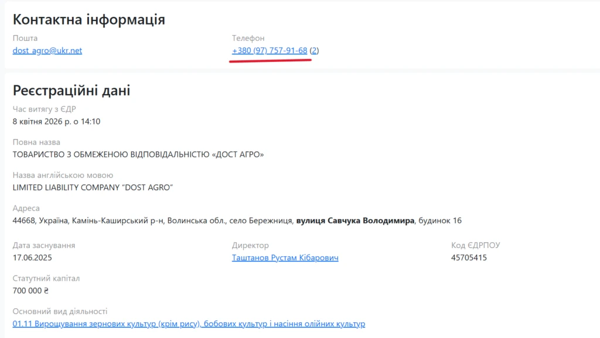Open activity link 01.11 Вирощування зернових культур
Screen dimensions: 600x338
[187, 323]
